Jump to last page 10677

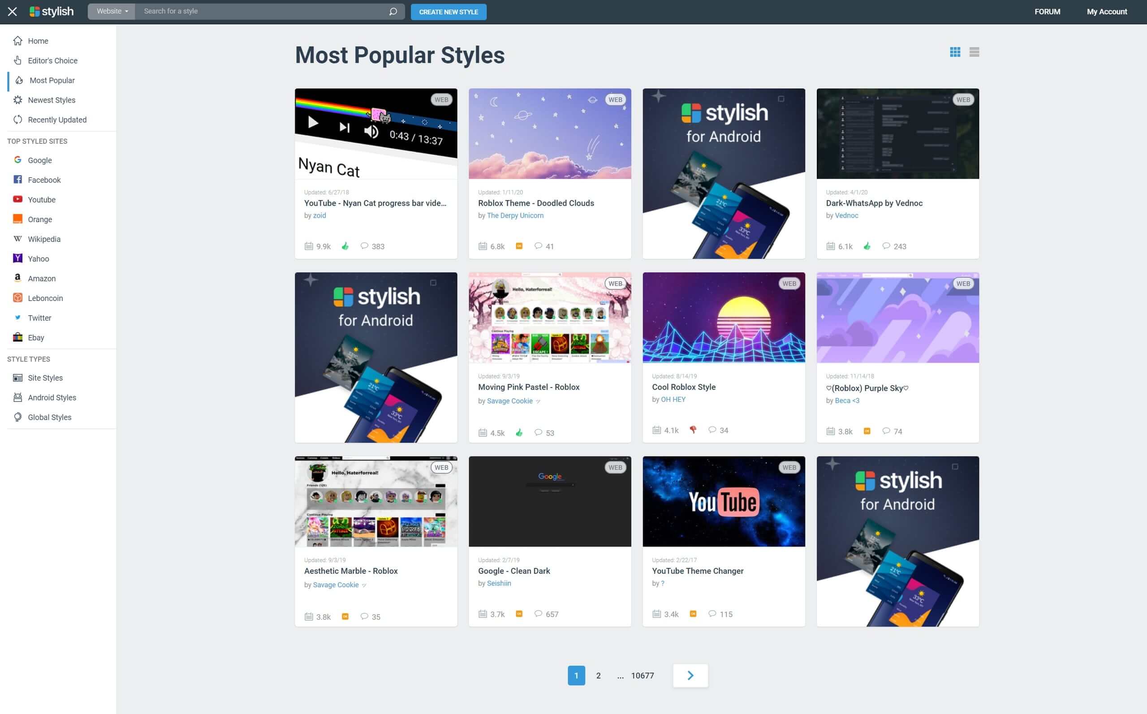[642, 675]
